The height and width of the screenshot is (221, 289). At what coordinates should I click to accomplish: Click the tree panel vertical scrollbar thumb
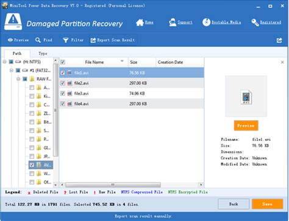(55, 110)
